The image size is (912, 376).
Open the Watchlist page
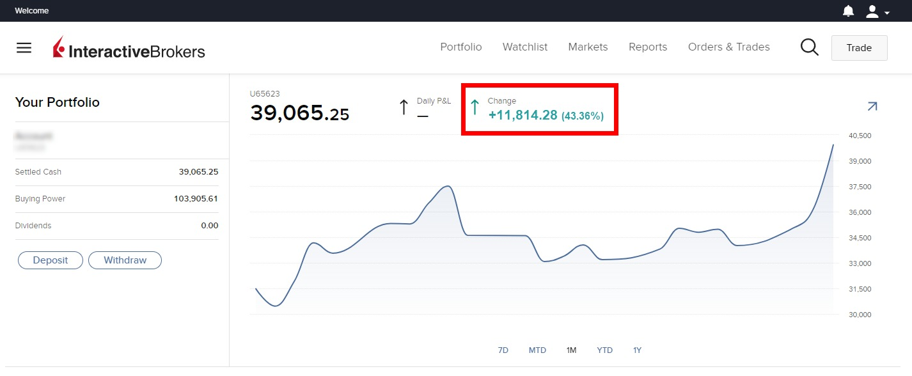[524, 47]
